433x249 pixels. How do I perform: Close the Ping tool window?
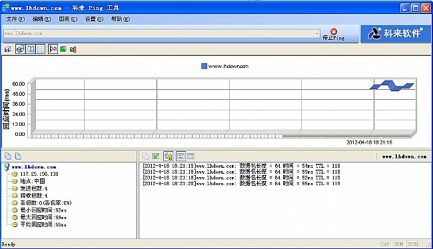426,8
